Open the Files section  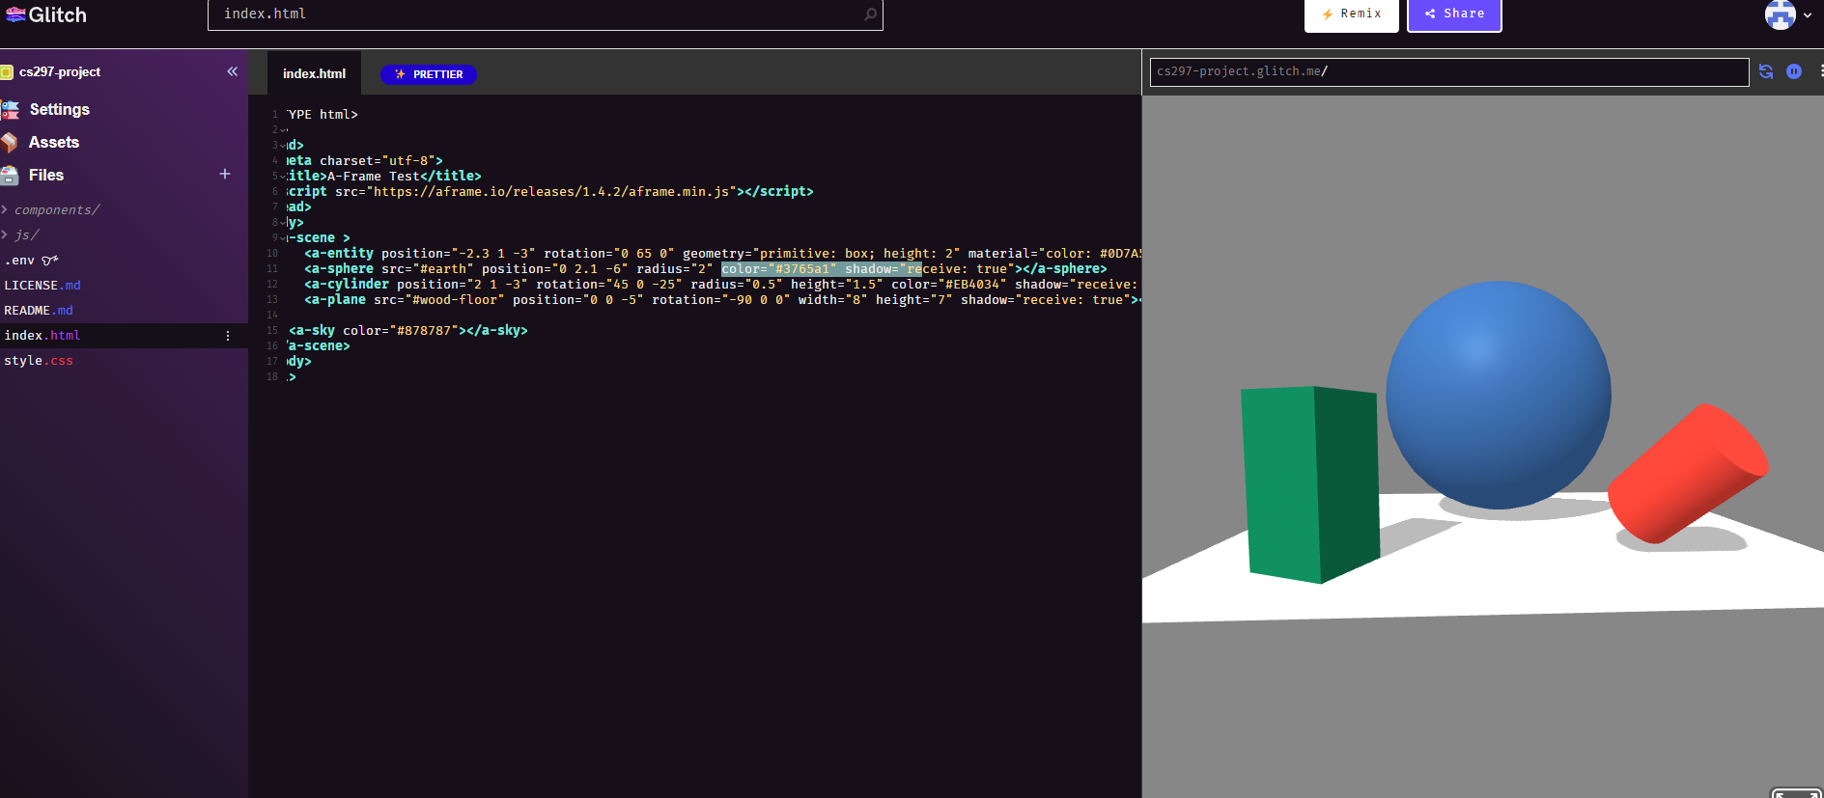46,175
